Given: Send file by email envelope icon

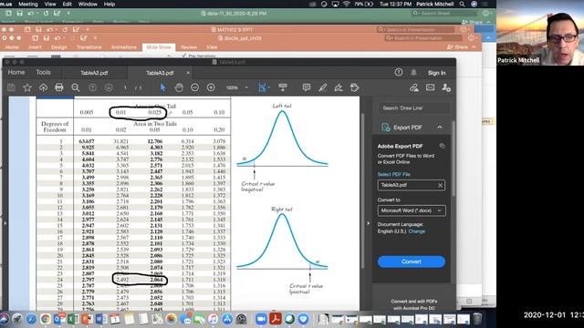Looking at the screenshot, I should (430, 87).
